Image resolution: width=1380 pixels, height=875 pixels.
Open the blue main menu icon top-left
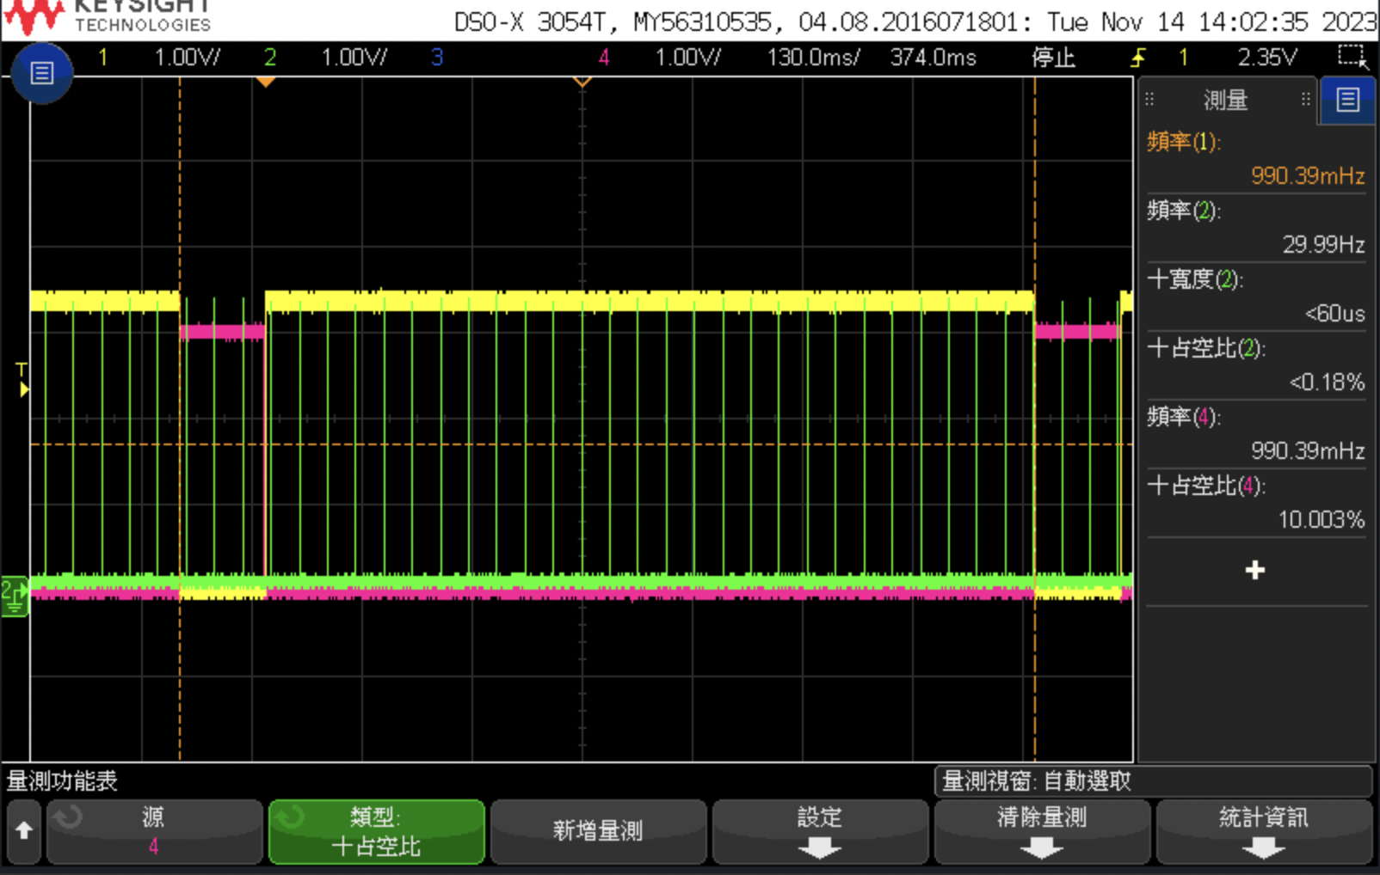coord(41,73)
